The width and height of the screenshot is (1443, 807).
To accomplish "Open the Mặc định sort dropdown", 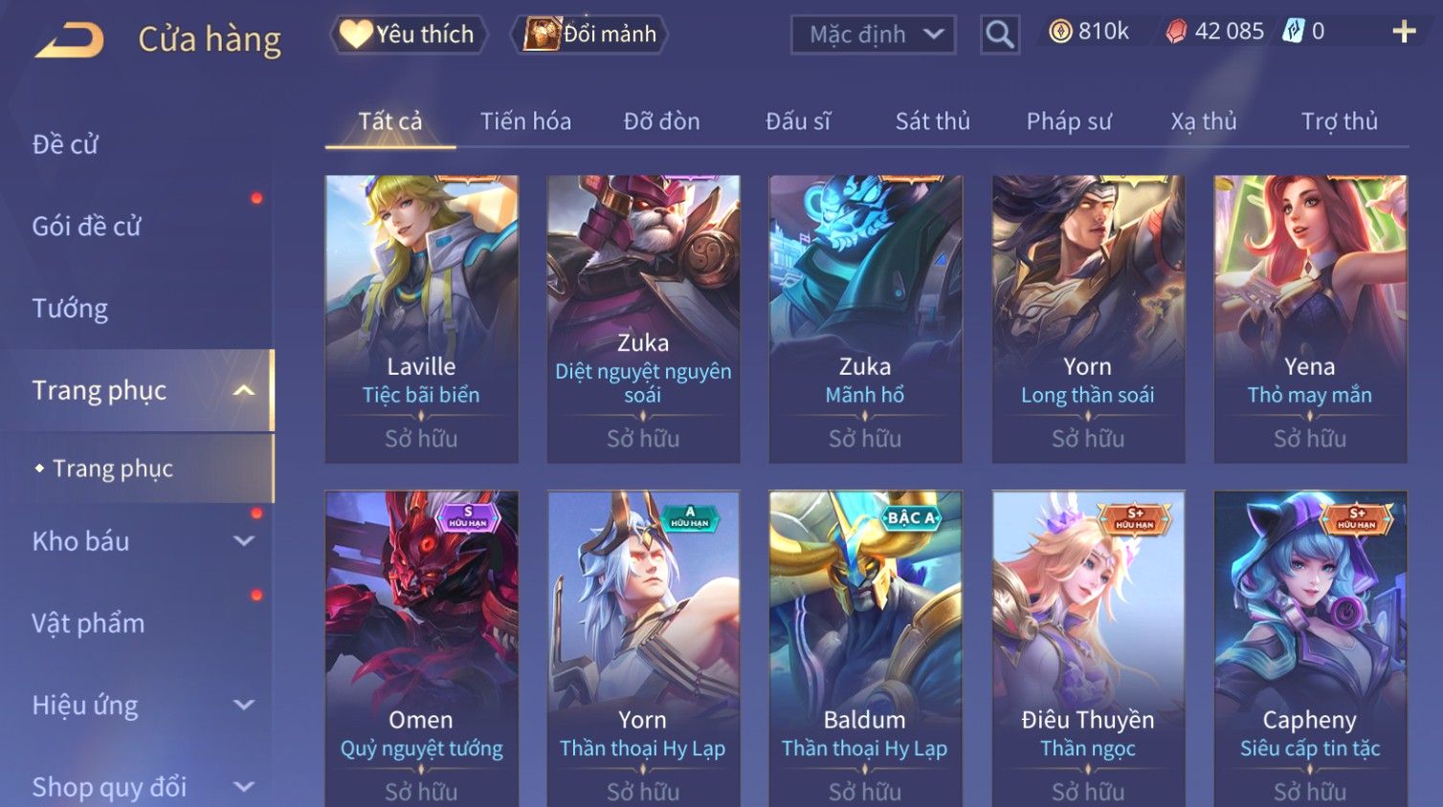I will click(x=873, y=35).
